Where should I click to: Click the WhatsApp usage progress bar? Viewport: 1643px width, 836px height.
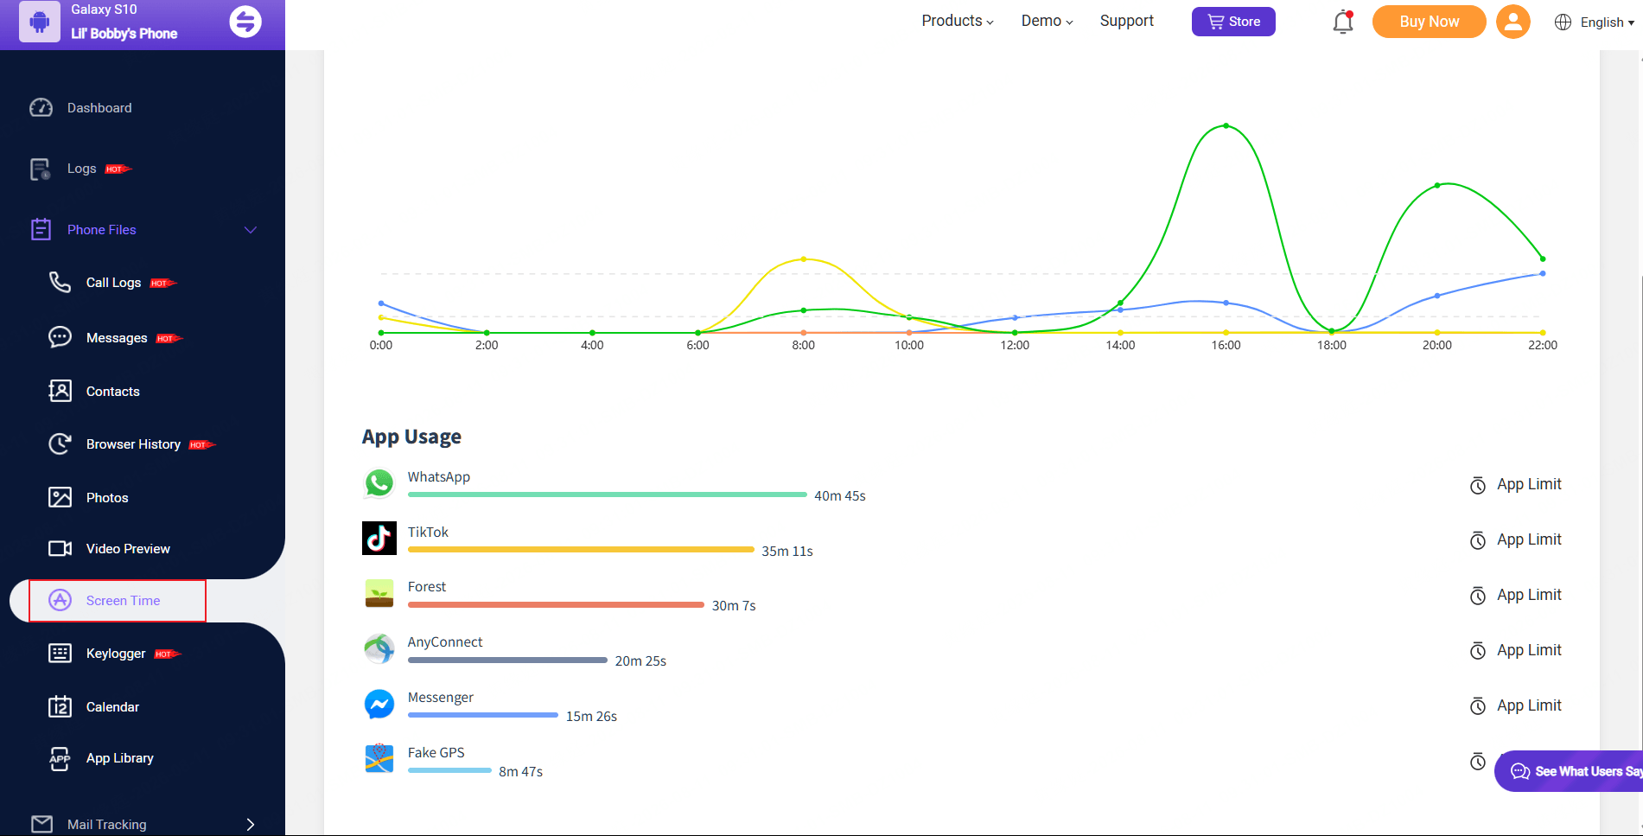[608, 495]
